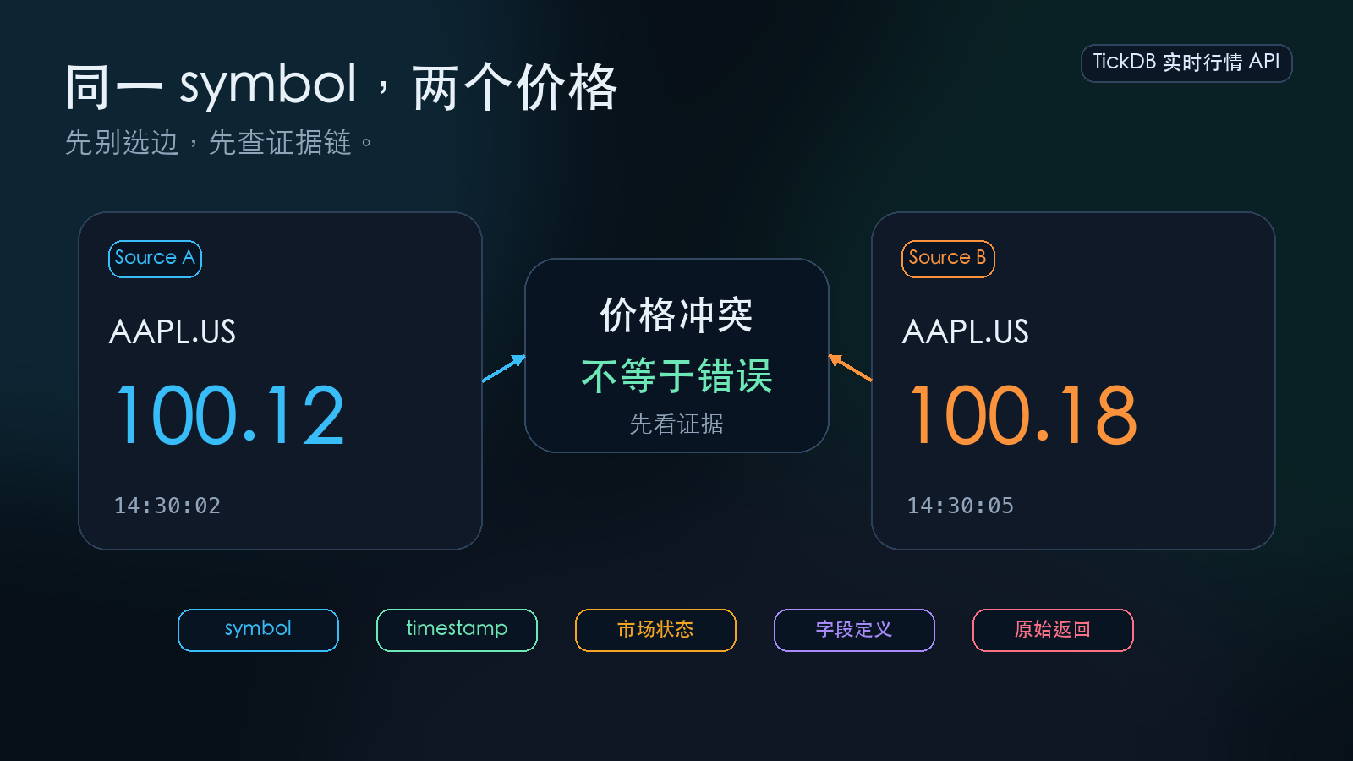Click the blue price 100.12
This screenshot has width=1353, height=761.
(x=230, y=415)
